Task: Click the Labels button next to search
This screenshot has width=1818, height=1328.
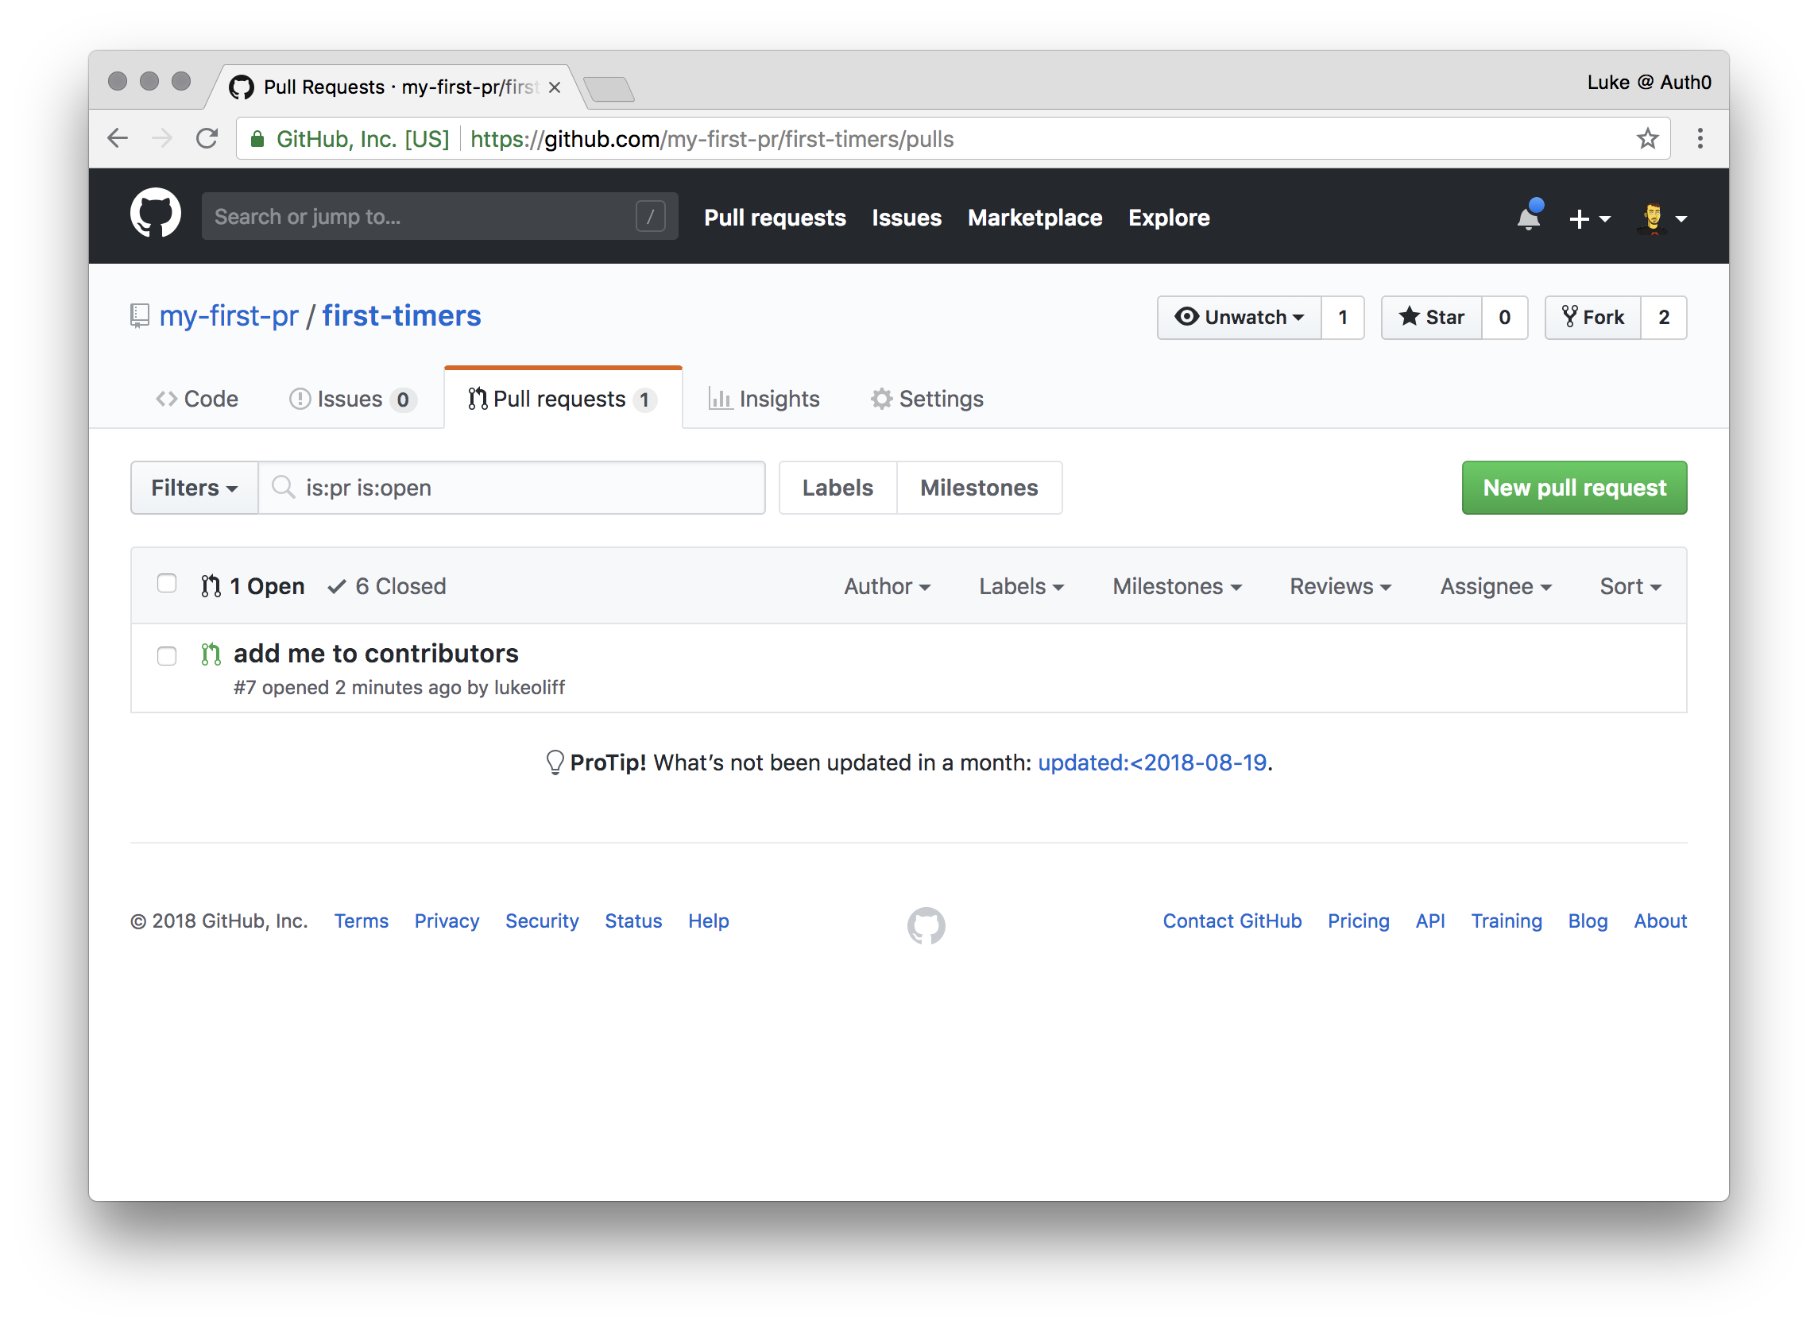Action: (x=837, y=487)
